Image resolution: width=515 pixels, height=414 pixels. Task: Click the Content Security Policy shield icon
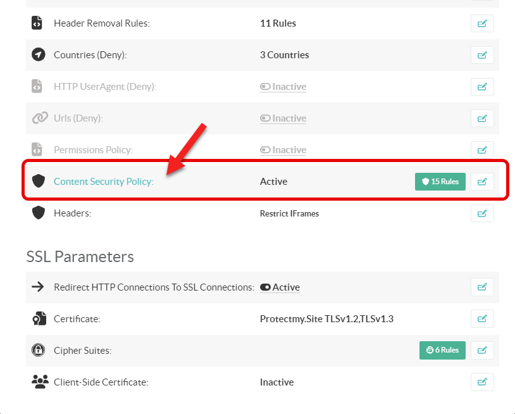click(39, 182)
